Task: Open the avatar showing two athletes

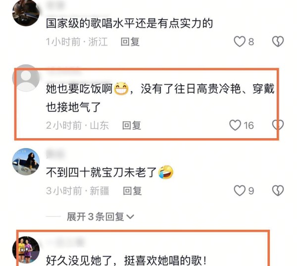Action: [26, 250]
